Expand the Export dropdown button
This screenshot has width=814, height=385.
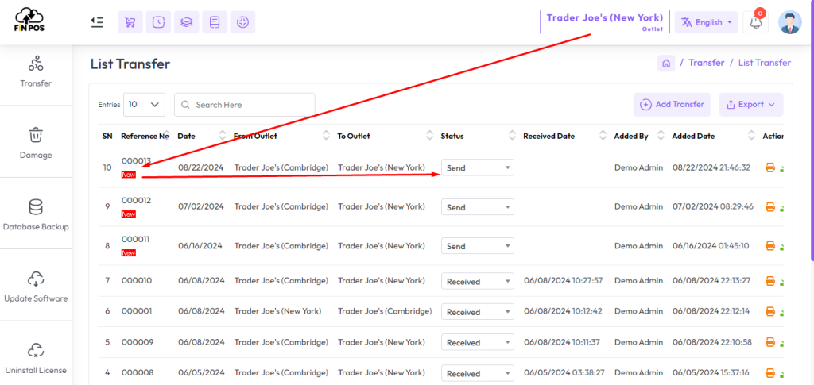pos(750,105)
